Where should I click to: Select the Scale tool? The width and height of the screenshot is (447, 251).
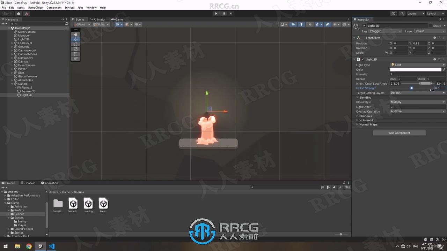click(x=75, y=49)
